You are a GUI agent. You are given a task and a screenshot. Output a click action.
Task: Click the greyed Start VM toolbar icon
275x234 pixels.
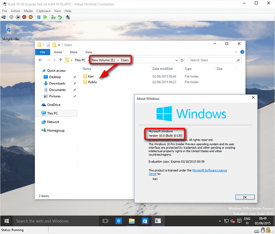(11, 17)
